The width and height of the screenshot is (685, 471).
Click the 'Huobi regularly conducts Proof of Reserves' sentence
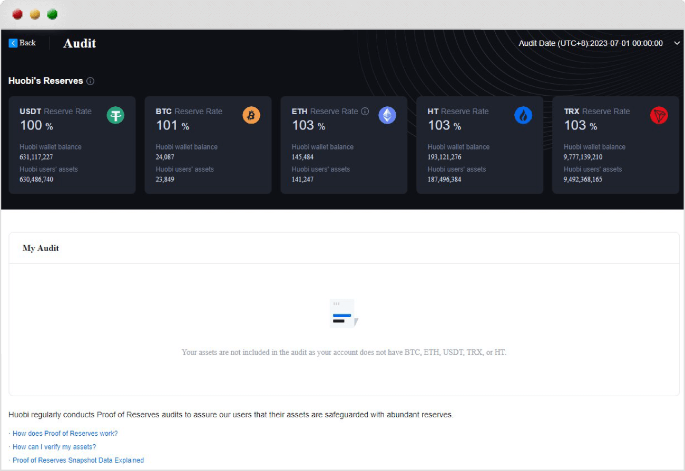pos(231,415)
